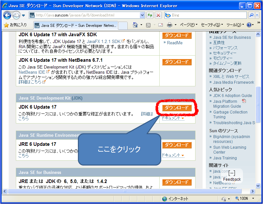This screenshot has width=263, height=204.
Task: Open Java Training link
Action: 225,158
